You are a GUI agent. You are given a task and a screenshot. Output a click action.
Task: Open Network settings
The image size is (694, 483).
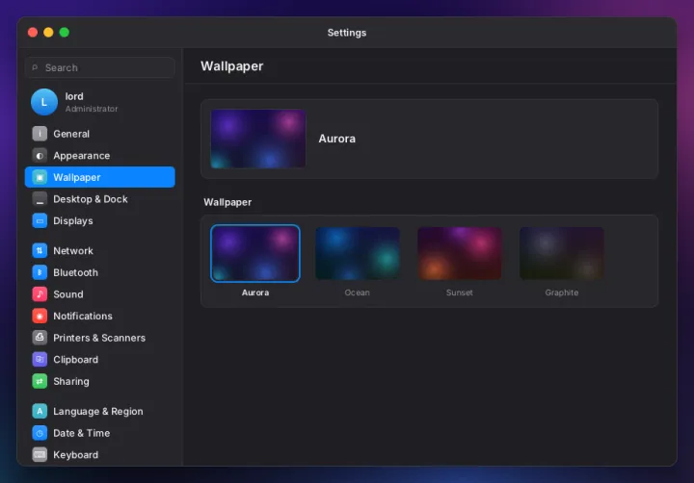click(x=99, y=250)
